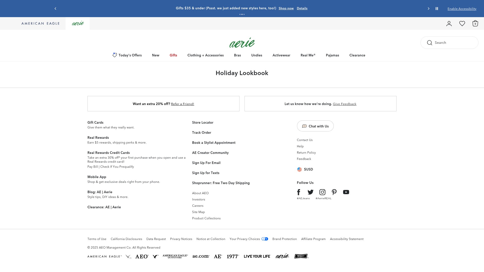Viewport: 484px width, 272px height.
Task: Open Store Locator link
Action: pos(203,122)
